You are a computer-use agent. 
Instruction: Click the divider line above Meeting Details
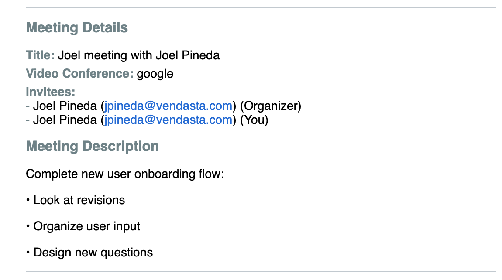coord(261,7)
